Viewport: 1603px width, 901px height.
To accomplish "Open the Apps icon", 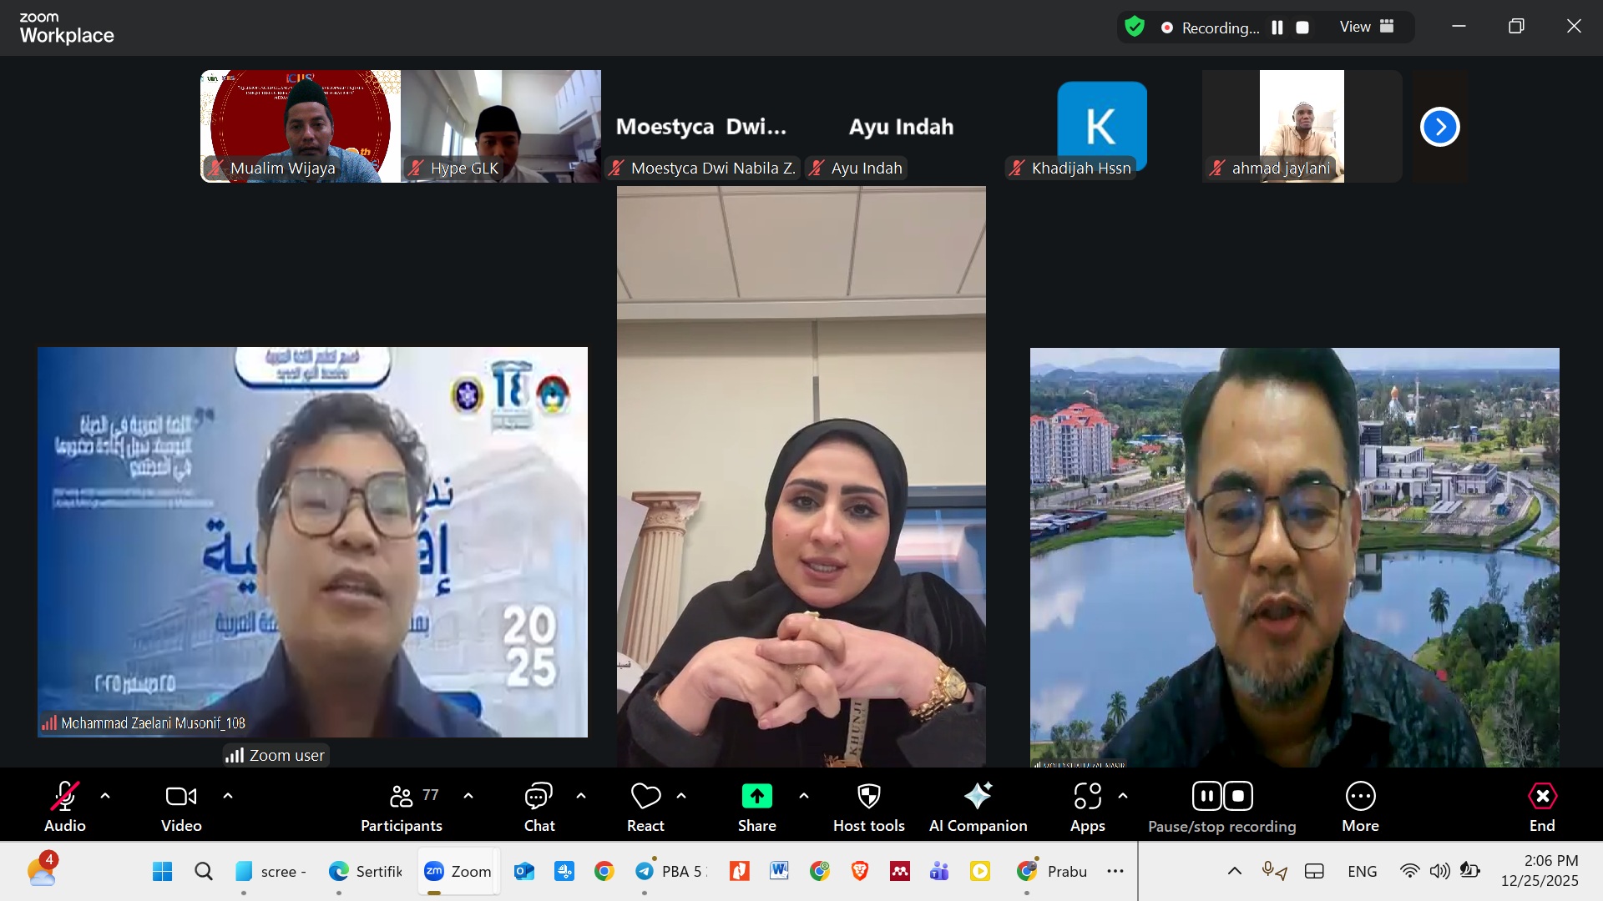I will coord(1087,797).
